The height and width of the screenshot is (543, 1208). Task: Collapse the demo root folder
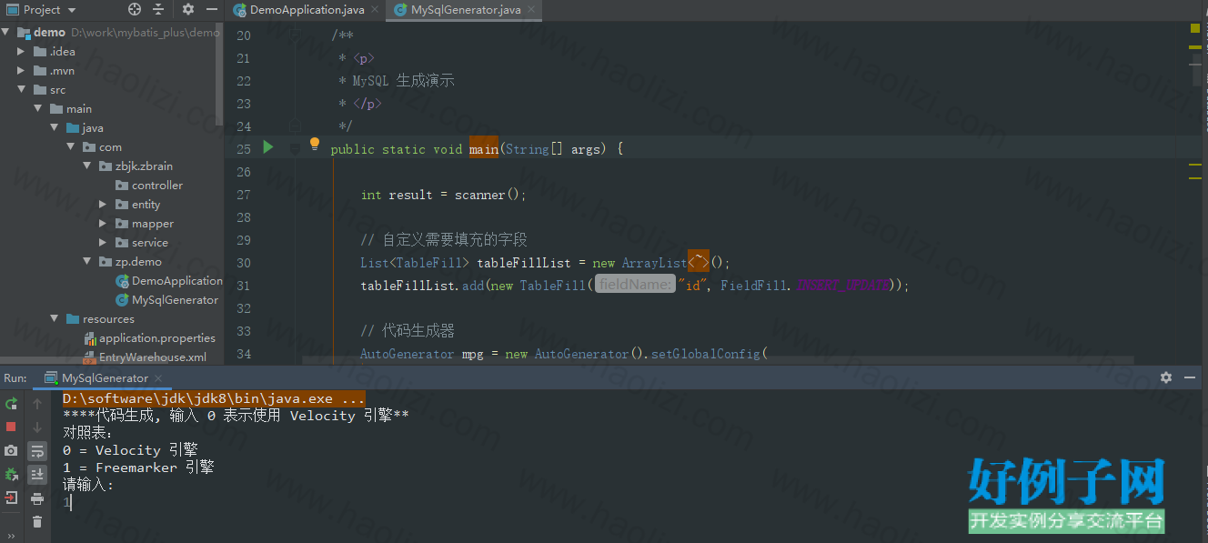point(5,32)
